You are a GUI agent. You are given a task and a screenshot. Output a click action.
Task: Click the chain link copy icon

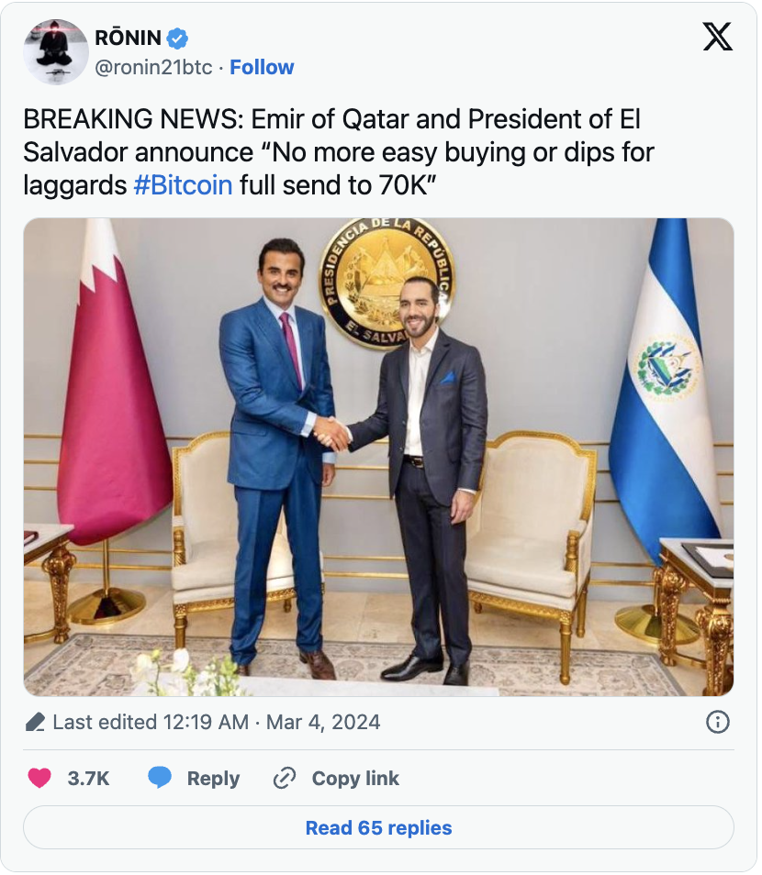285,778
